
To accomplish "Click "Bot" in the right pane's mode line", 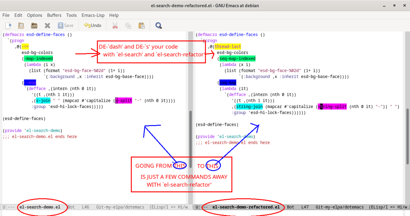I will pyautogui.click(x=291, y=207).
